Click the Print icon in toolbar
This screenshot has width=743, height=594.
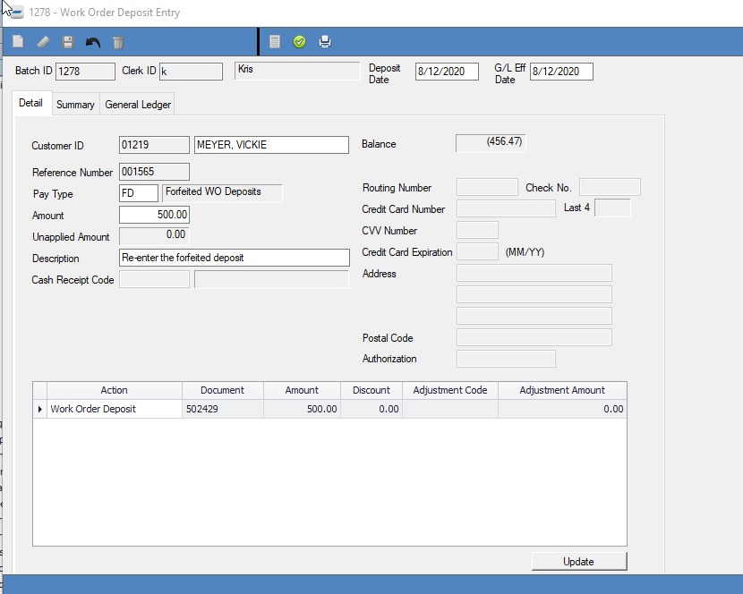coord(325,42)
